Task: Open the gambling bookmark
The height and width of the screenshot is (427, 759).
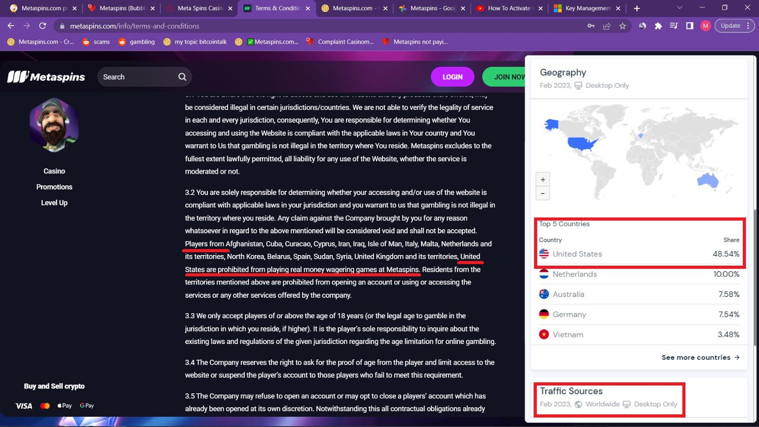Action: pos(137,42)
